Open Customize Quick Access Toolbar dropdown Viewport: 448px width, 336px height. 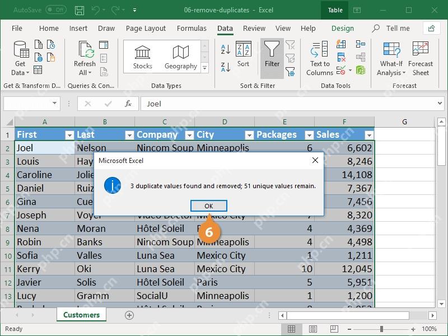click(134, 10)
